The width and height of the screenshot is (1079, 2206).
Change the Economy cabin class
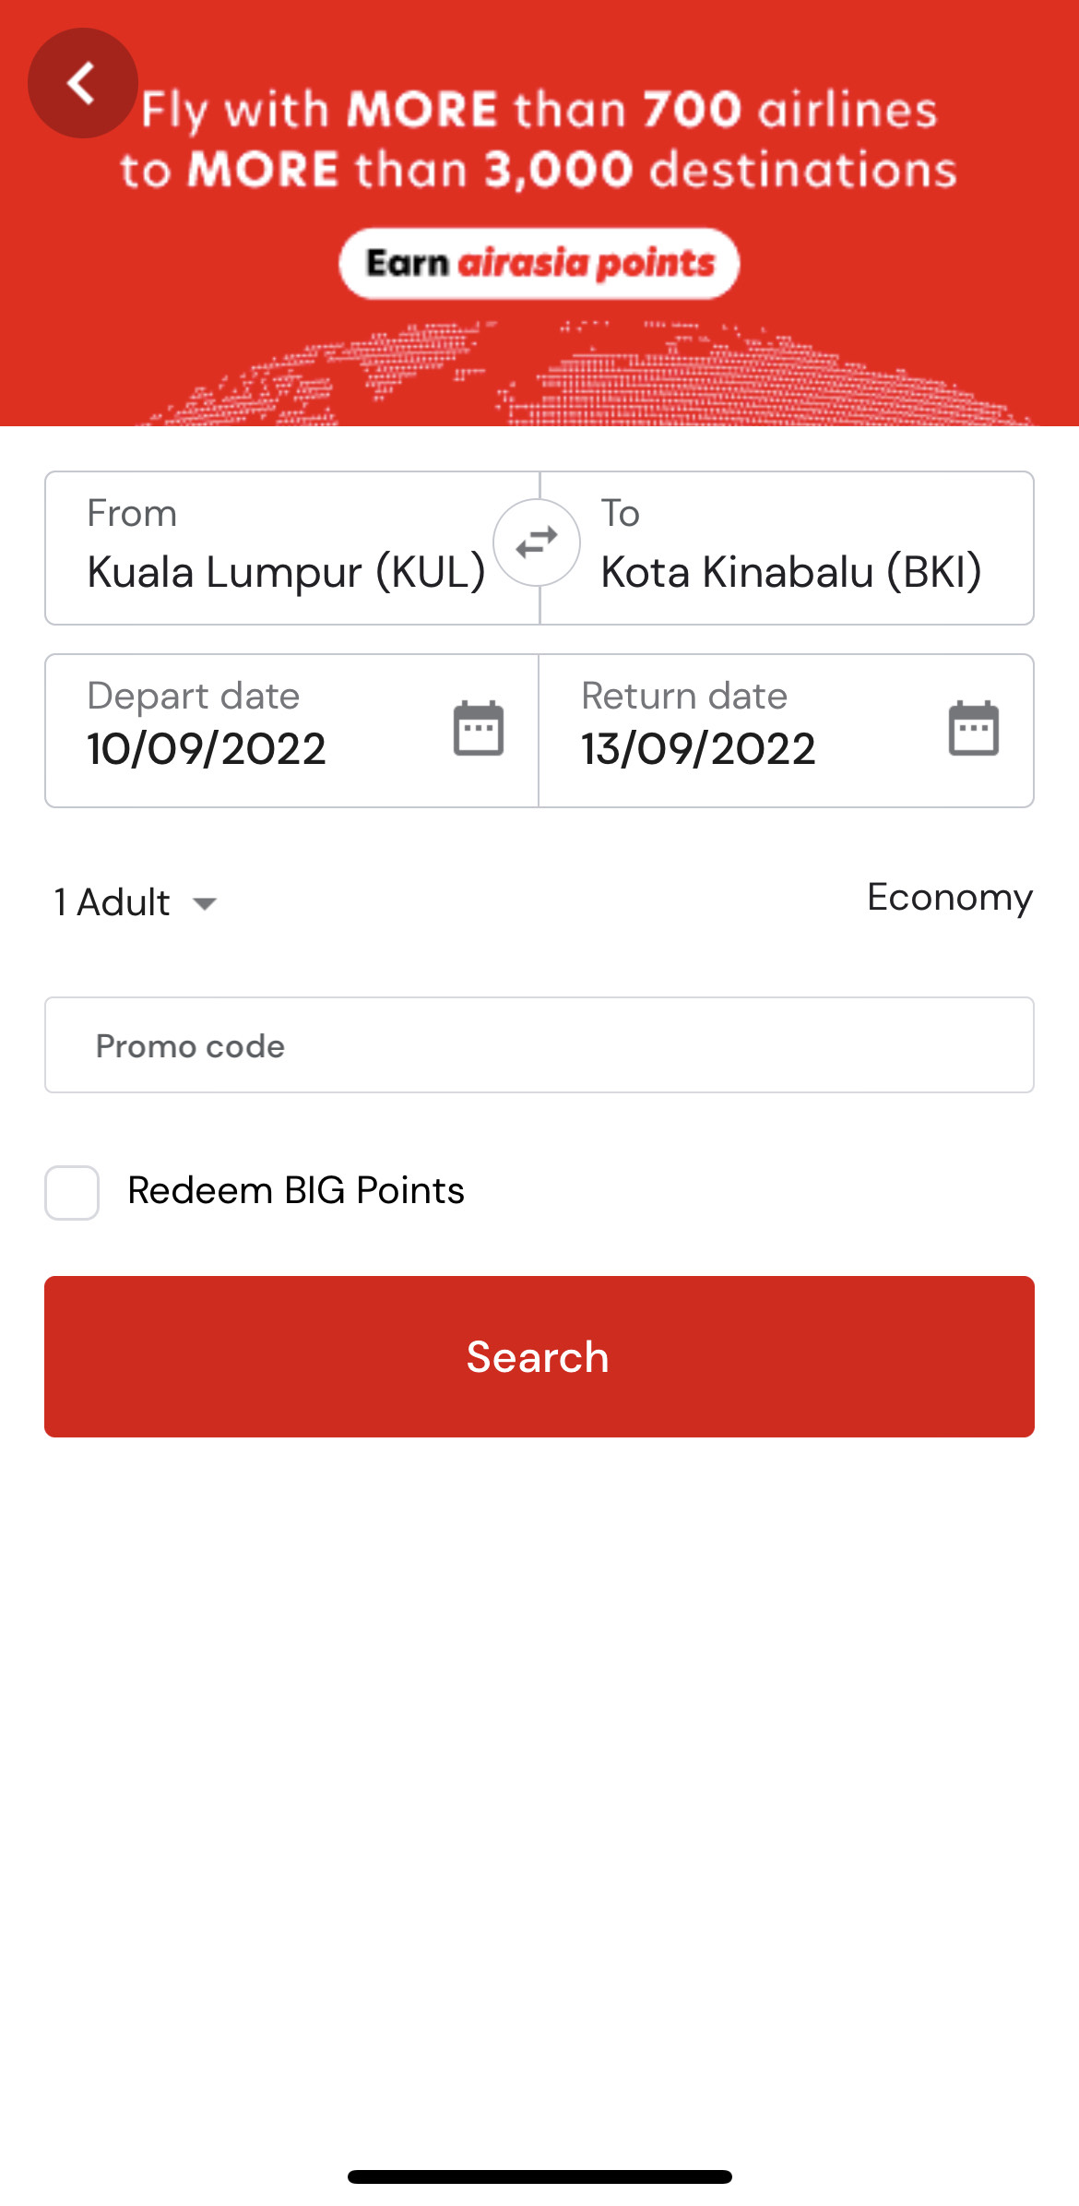[x=950, y=898]
